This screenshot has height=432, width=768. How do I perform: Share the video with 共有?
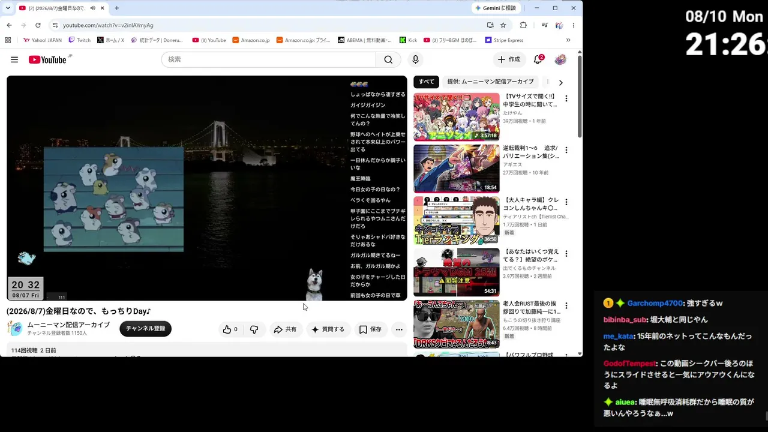pos(285,329)
